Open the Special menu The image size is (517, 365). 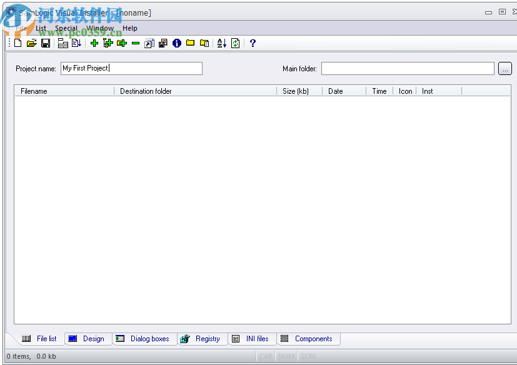pyautogui.click(x=66, y=28)
